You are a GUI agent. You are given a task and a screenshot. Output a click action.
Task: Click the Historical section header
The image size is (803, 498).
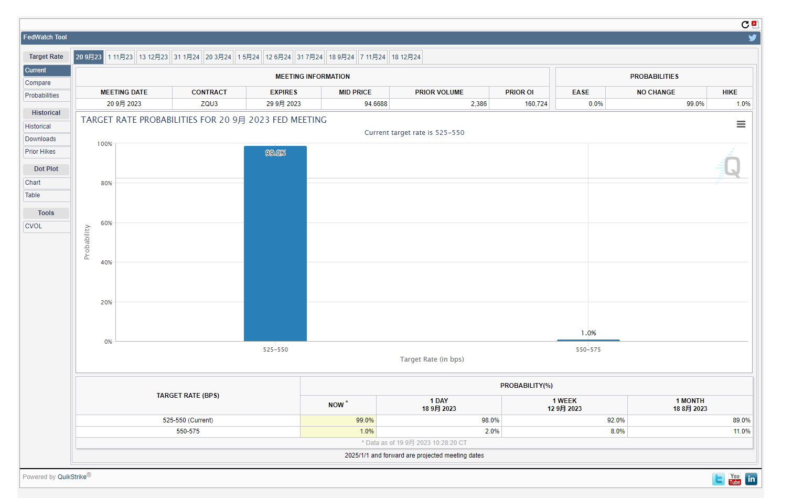tap(46, 113)
